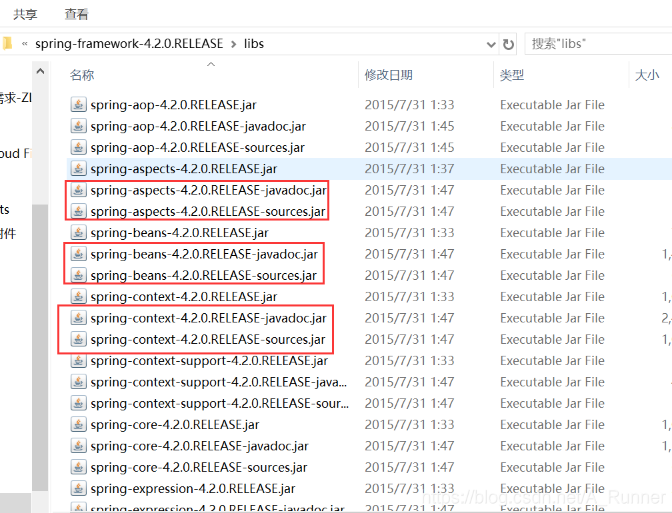Image resolution: width=672 pixels, height=513 pixels.
Task: Click jar icon of spring-context-support-4.2.0.RELEASE.jar
Action: [79, 360]
